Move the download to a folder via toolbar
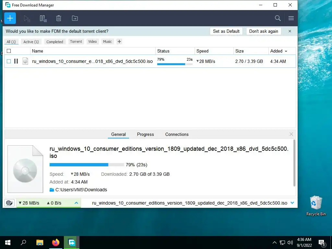The image size is (332, 249). tap(75, 18)
